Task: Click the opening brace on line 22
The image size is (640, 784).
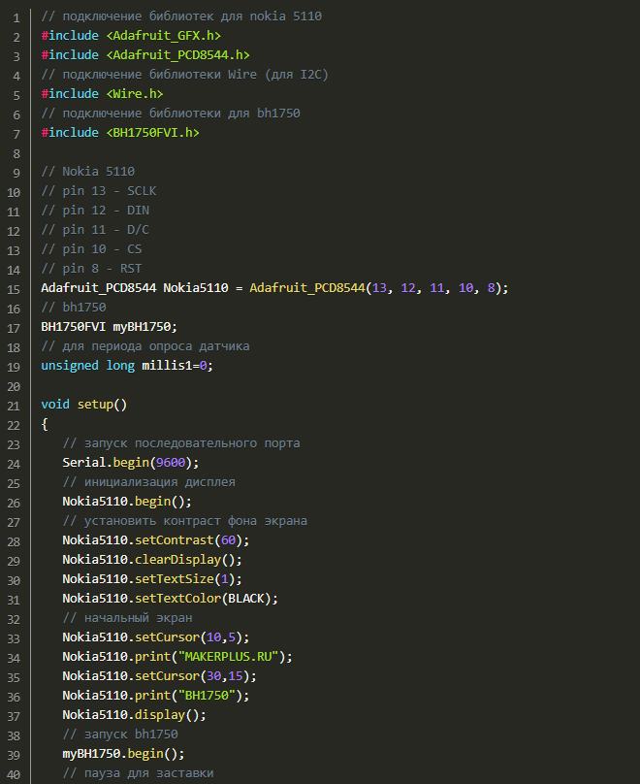Action: tap(45, 424)
